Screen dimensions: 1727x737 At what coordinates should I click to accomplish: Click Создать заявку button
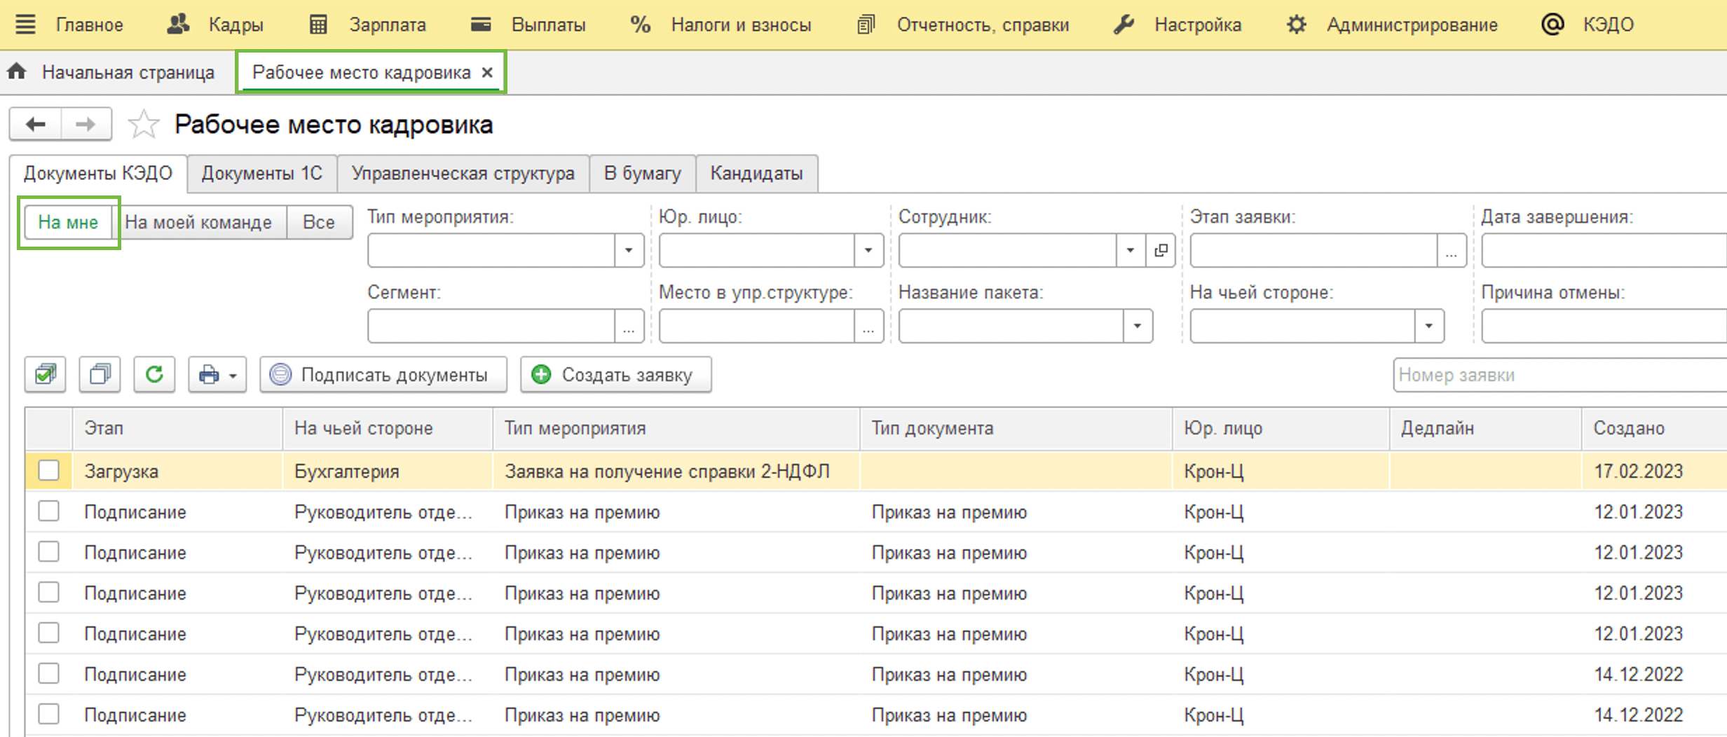(615, 375)
